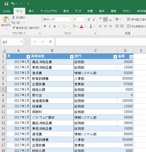Viewport: 146px width, 152px height.
Task: Open the borders dropdown arrow
Action: click(x=68, y=26)
